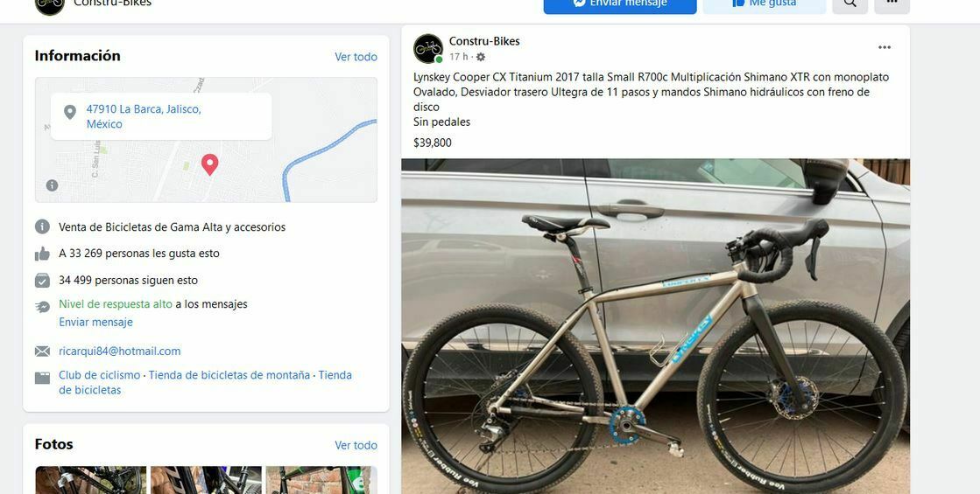Click the email envelope icon
The image size is (980, 494).
point(43,351)
